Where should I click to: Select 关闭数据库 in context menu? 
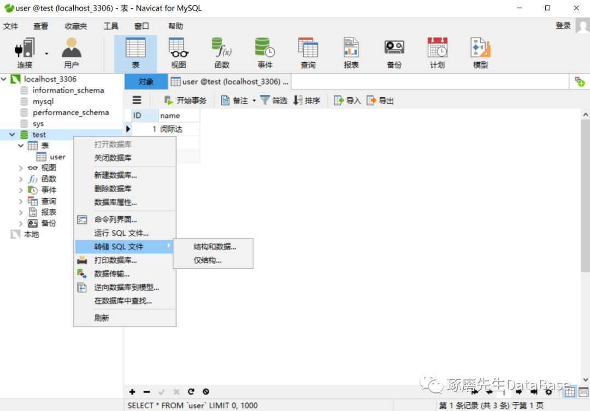pos(125,158)
